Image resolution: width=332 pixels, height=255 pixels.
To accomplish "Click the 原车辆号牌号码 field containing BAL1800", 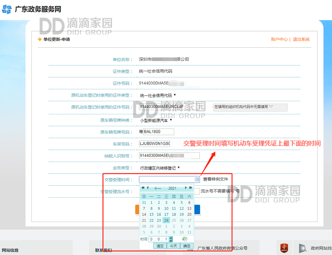I will pyautogui.click(x=158, y=132).
